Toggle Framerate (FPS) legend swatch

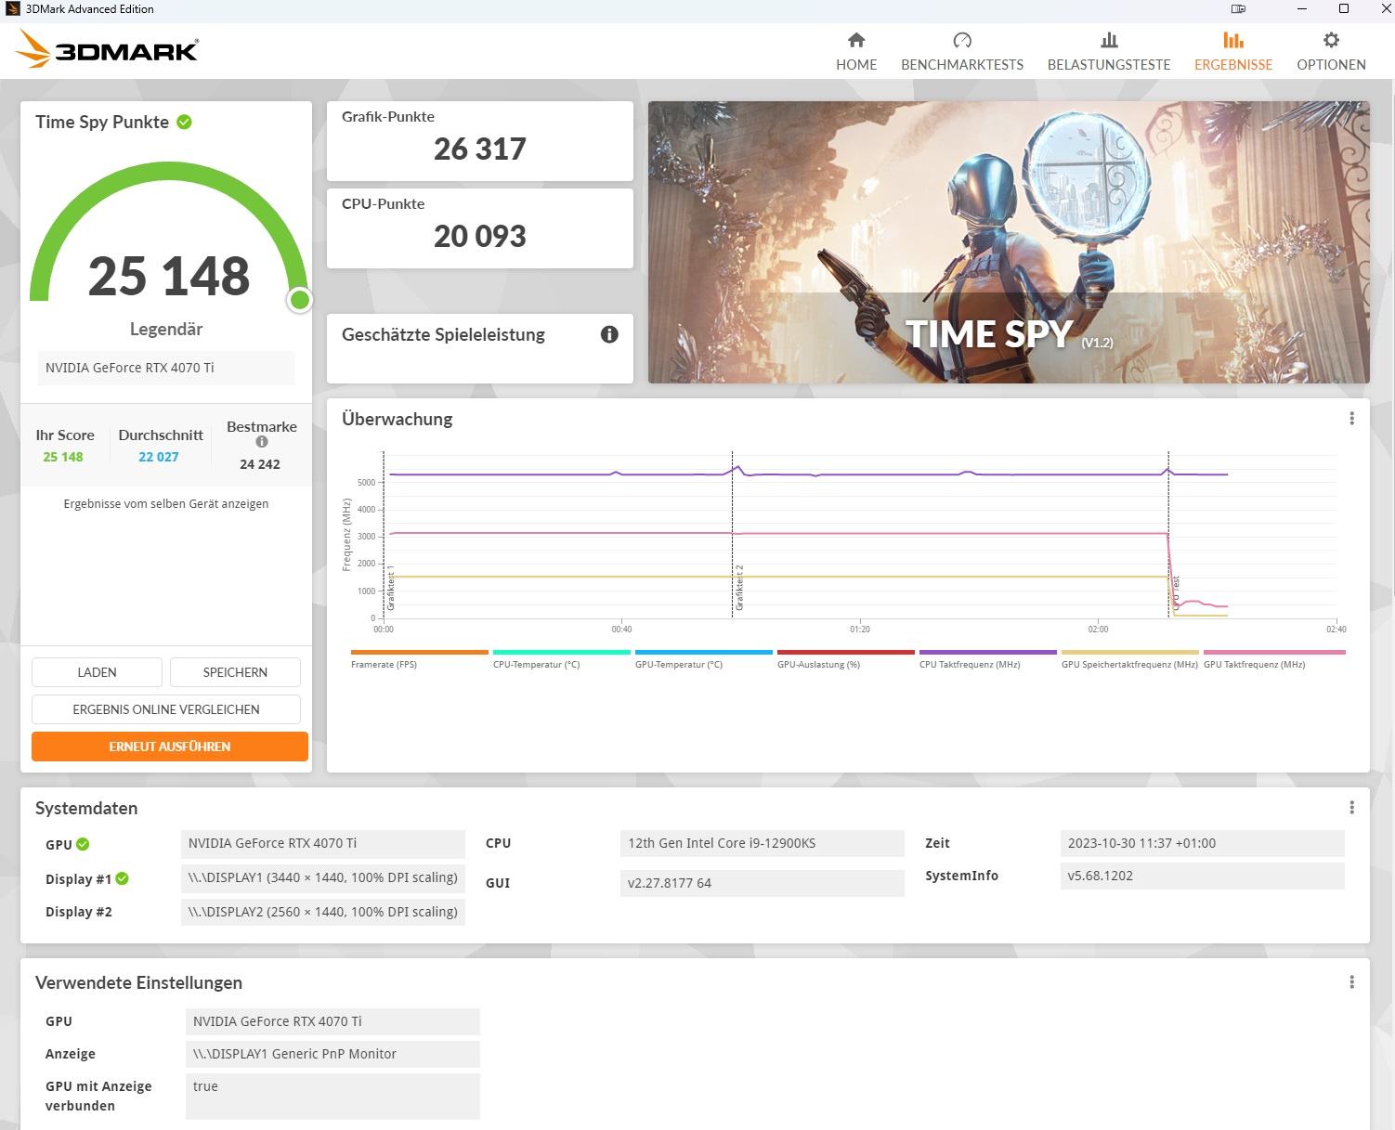click(420, 652)
